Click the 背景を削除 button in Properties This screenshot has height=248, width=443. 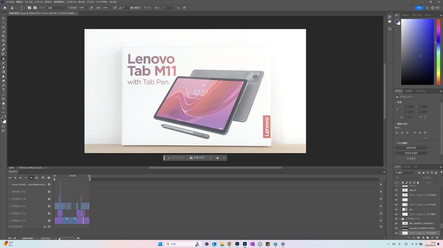[x=411, y=148]
